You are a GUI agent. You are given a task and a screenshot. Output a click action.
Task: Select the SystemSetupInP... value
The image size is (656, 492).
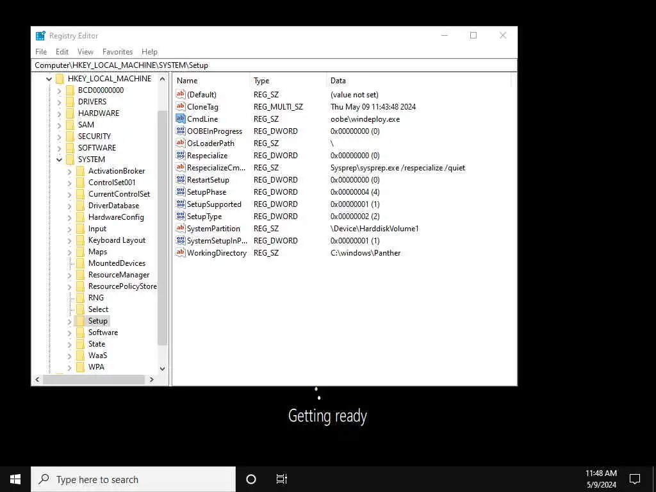point(217,241)
